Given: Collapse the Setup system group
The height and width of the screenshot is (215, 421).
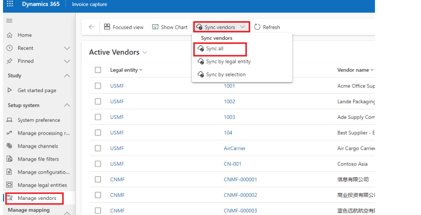Looking at the screenshot, I should click(x=67, y=105).
